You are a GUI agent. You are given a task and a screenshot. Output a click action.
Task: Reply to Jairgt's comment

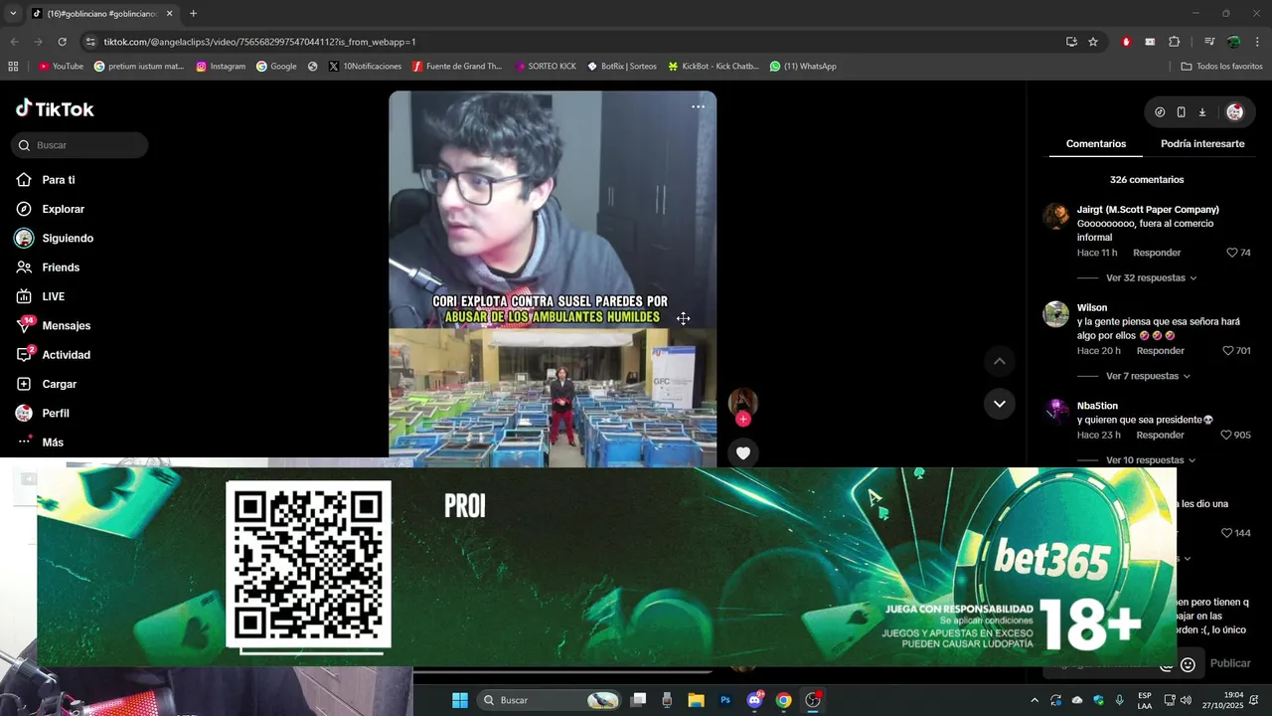[1157, 253]
